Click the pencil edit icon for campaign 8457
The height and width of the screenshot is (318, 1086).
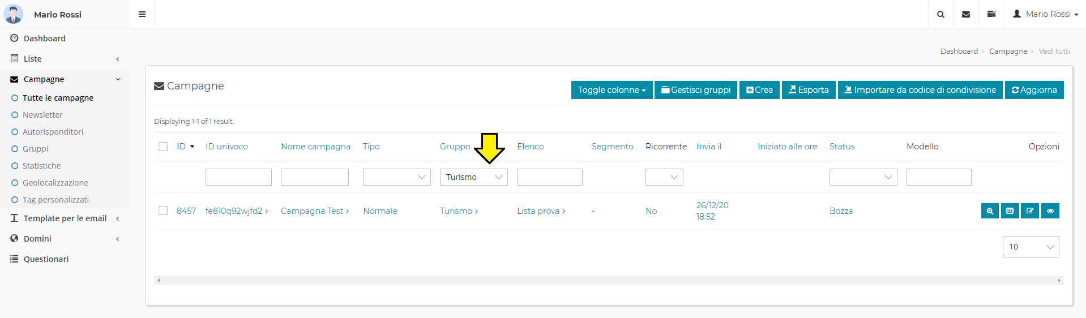pos(1030,211)
